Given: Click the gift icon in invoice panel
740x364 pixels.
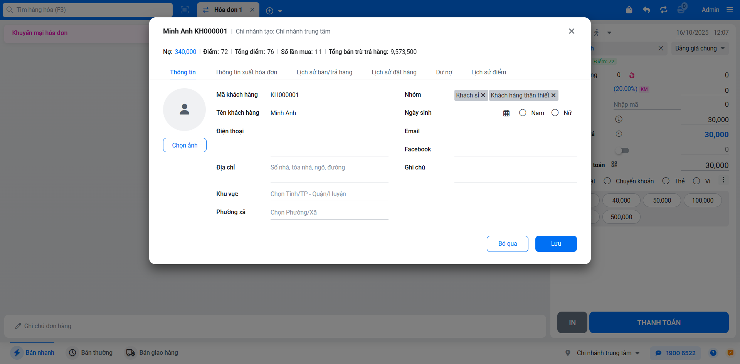Looking at the screenshot, I should (x=632, y=75).
